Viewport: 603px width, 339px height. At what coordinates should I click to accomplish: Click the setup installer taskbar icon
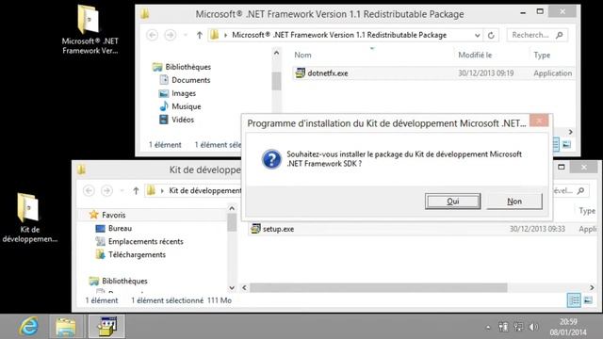point(106,327)
